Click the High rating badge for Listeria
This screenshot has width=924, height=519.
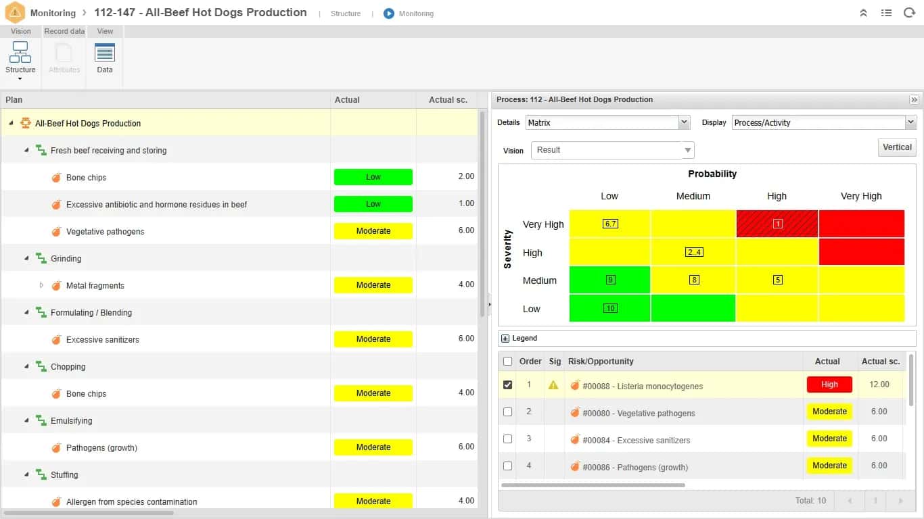pyautogui.click(x=829, y=385)
